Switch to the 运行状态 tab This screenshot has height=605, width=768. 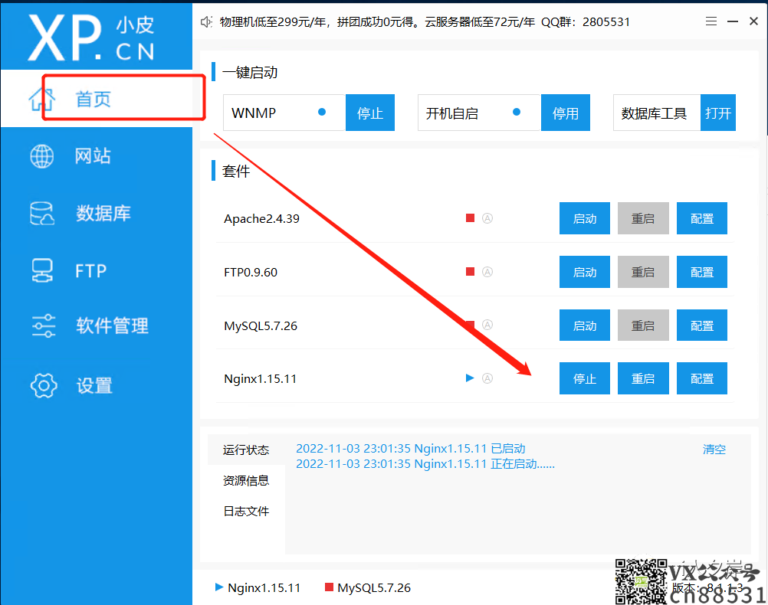(x=246, y=450)
